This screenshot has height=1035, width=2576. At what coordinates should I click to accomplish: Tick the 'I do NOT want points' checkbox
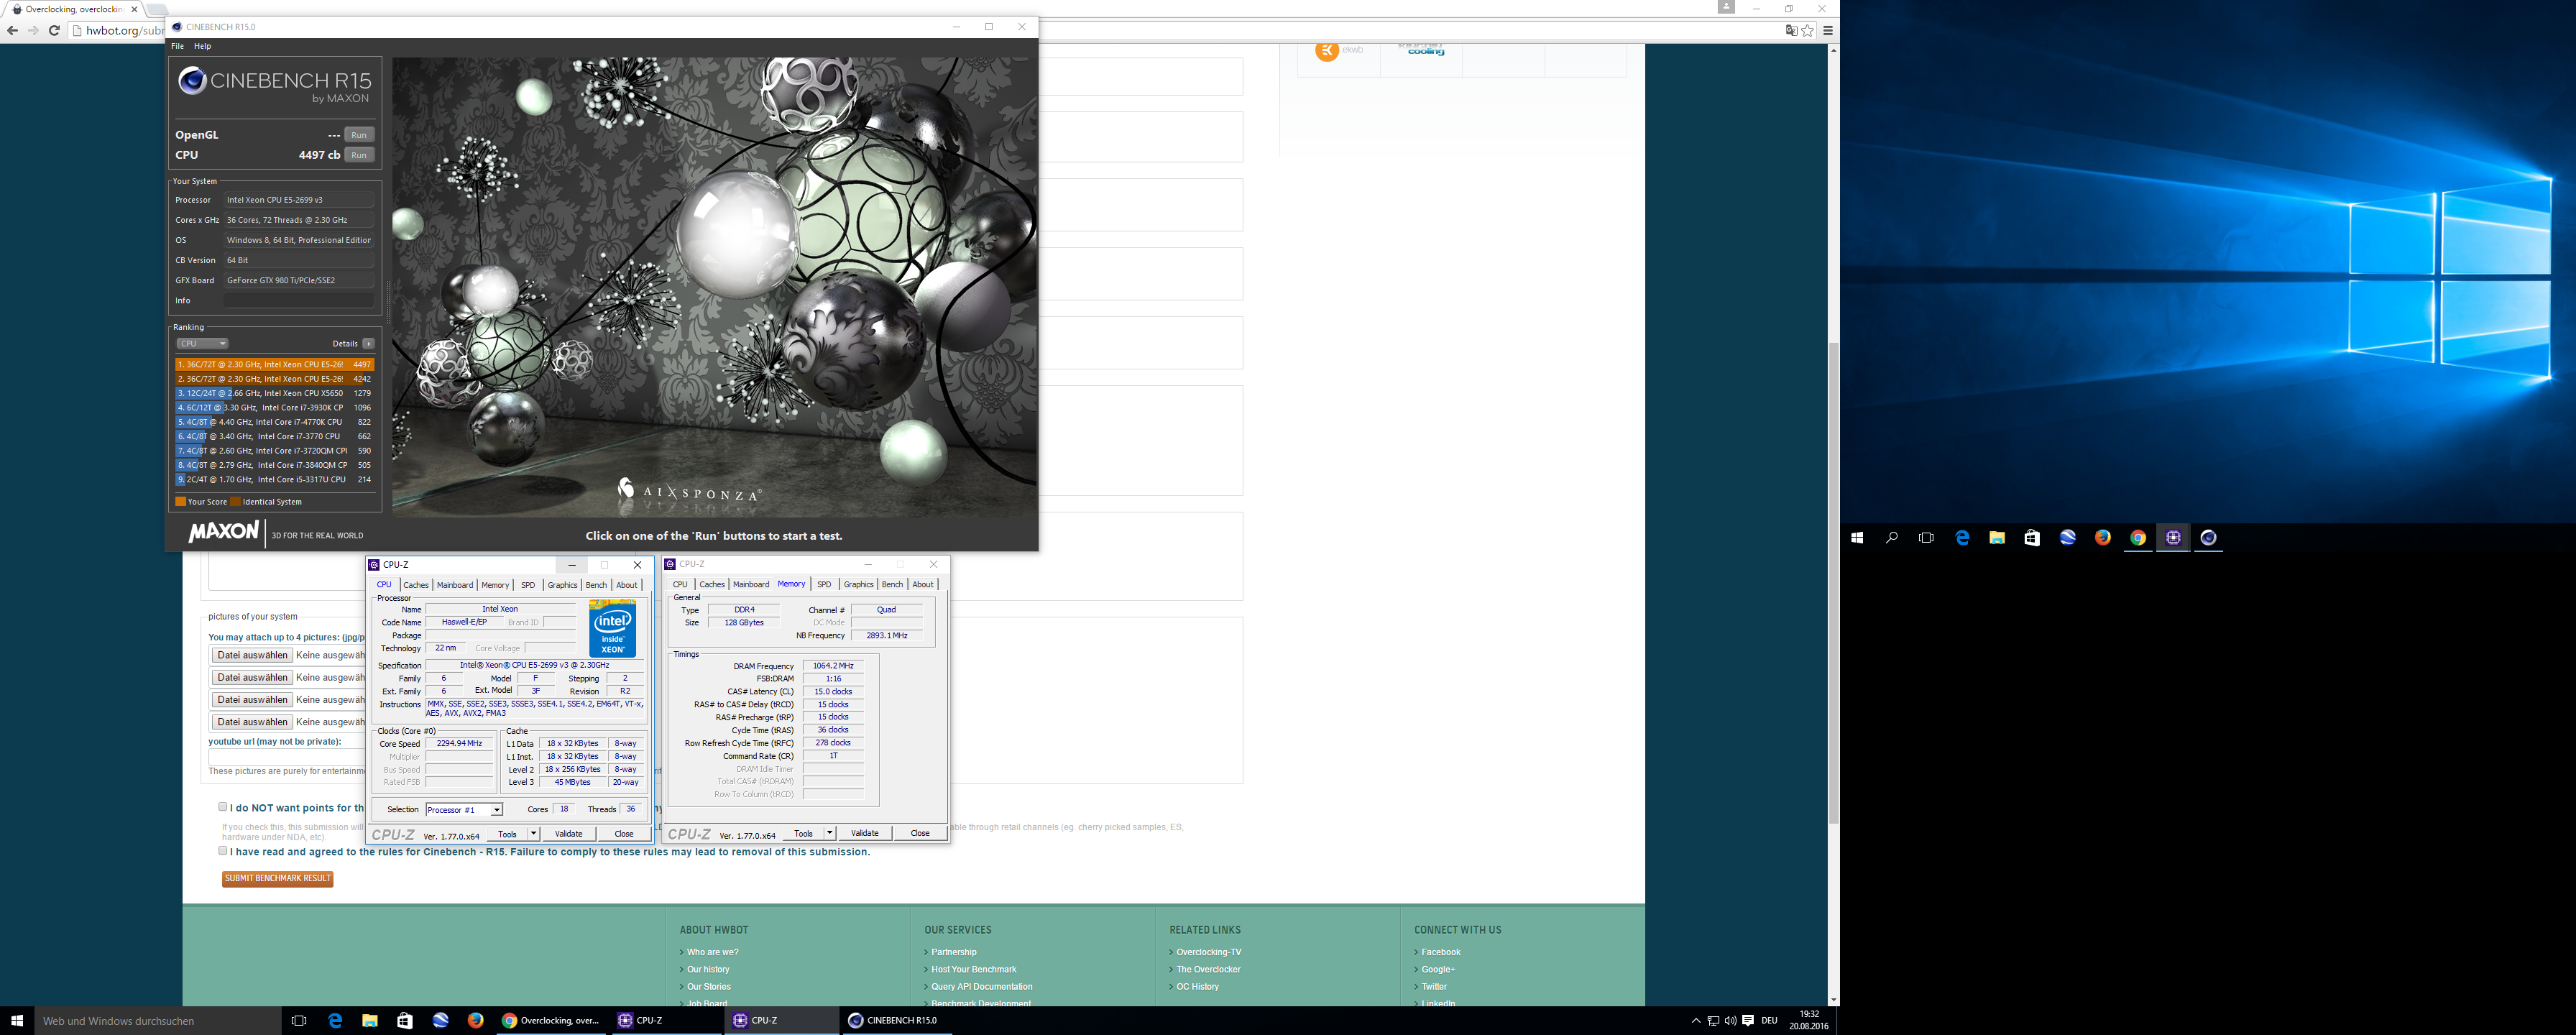(x=222, y=806)
